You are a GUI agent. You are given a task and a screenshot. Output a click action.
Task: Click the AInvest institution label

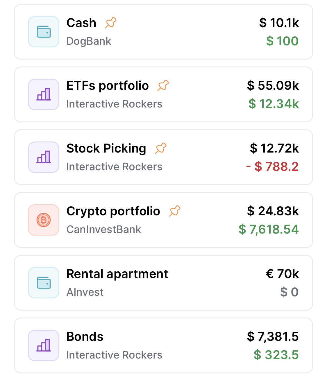(85, 292)
